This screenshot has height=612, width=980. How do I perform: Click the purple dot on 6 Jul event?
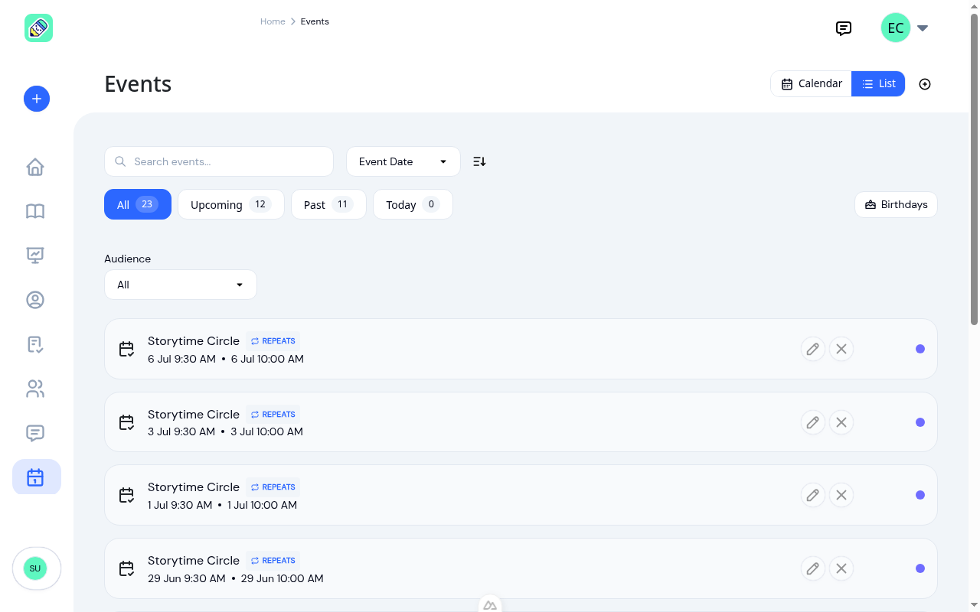click(x=920, y=349)
